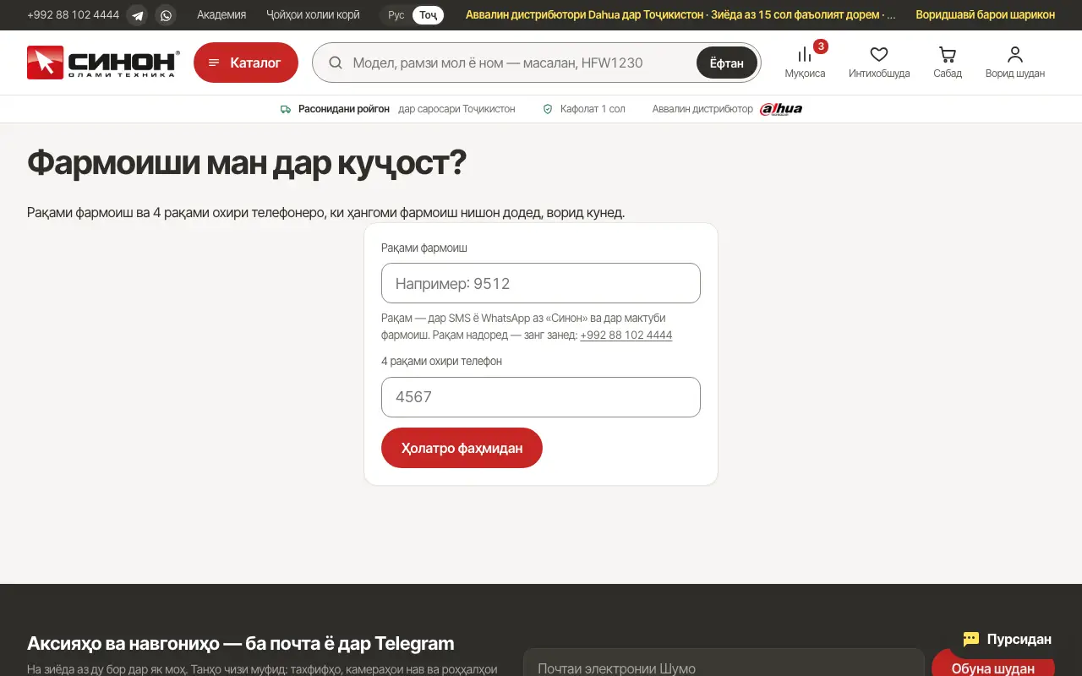The image size is (1082, 676).
Task: Open the Сабад shopping cart icon
Action: tap(948, 63)
